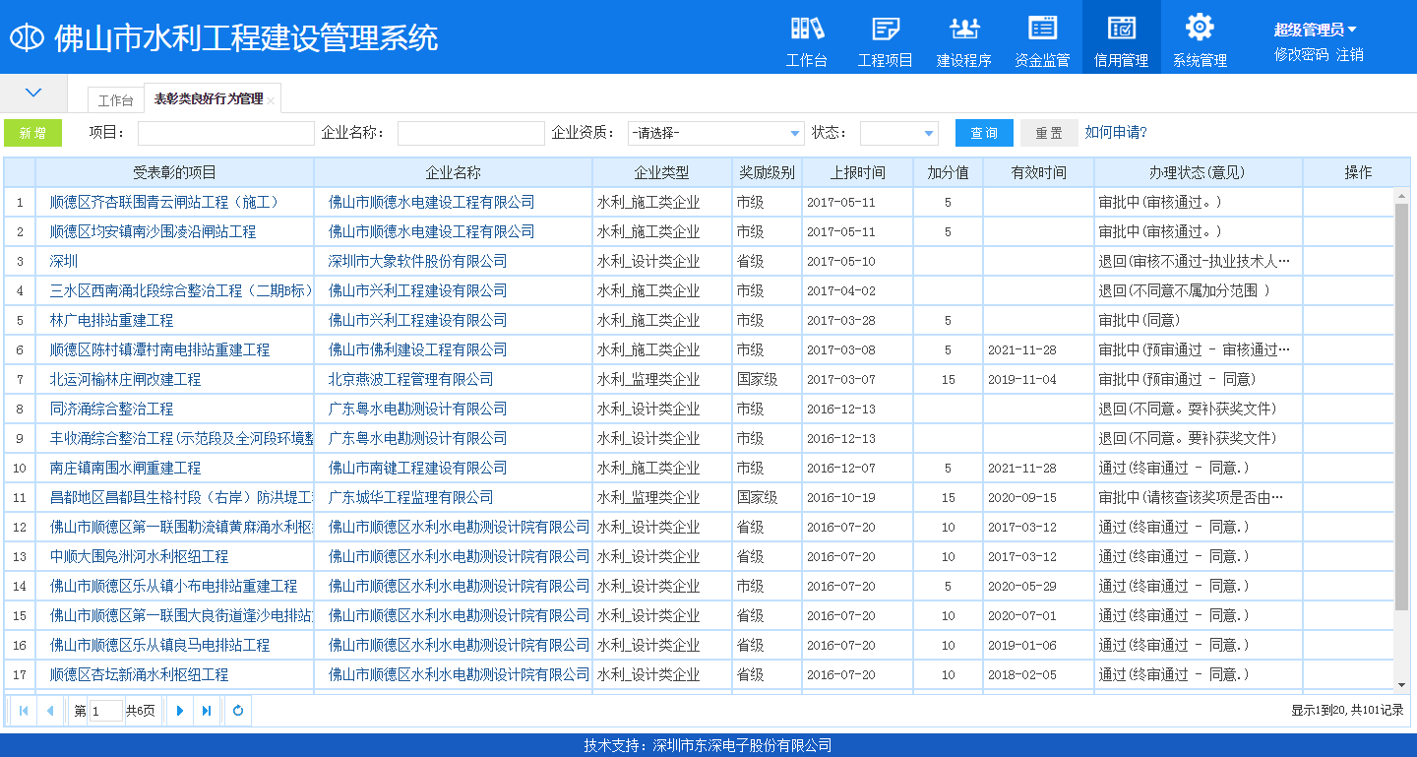This screenshot has width=1417, height=757.
Task: Open the 建设程序 module icon
Action: tap(963, 29)
